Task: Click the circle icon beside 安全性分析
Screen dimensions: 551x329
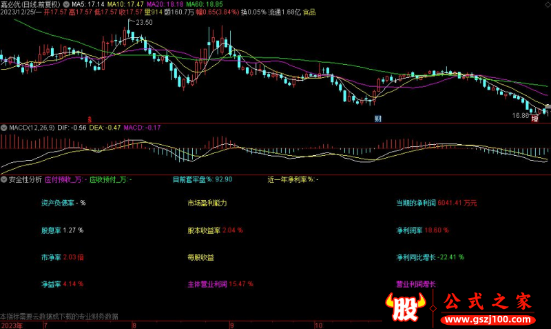Action: (4, 179)
